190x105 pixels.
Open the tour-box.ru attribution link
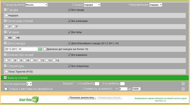click(x=160, y=101)
